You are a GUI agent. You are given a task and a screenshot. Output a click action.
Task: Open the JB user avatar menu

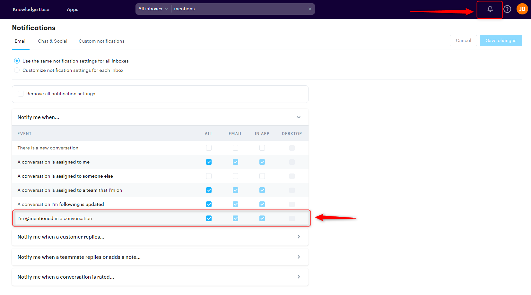[522, 9]
